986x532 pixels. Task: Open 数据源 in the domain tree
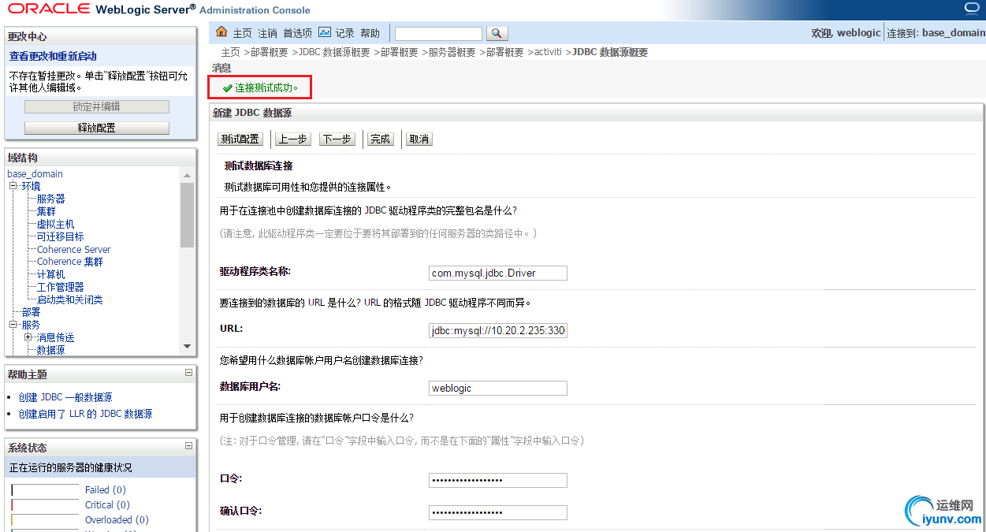[x=50, y=350]
